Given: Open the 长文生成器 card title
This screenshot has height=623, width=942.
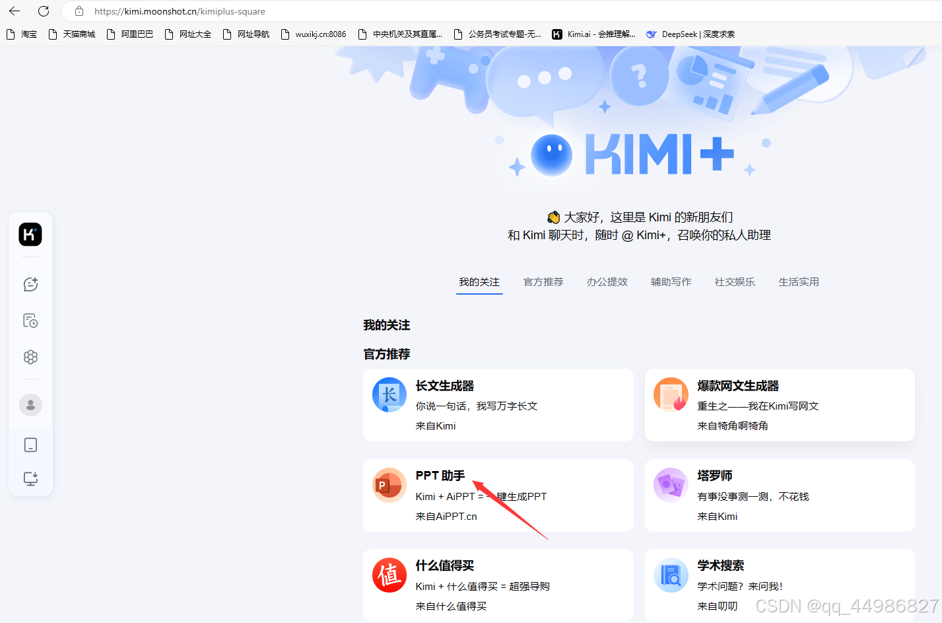Looking at the screenshot, I should tap(445, 386).
